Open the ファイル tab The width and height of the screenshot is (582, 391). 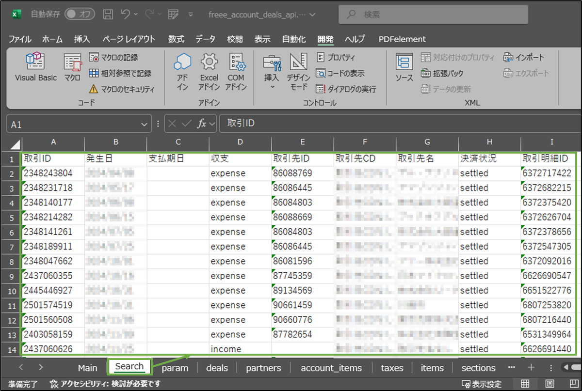tap(20, 39)
